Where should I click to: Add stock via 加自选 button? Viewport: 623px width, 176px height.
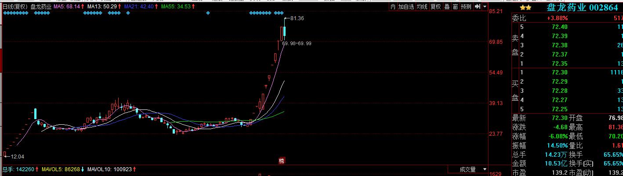(x=406, y=7)
